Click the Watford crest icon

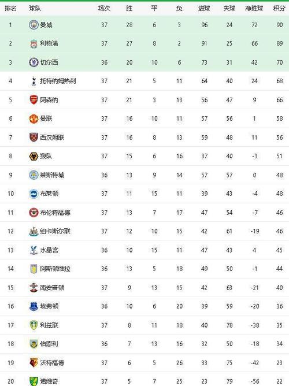click(34, 363)
